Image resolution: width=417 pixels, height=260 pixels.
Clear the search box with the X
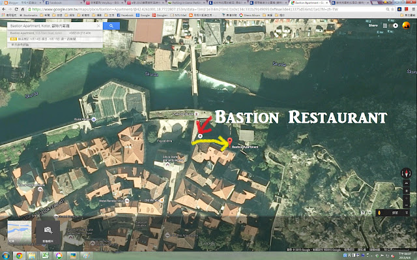pos(98,26)
